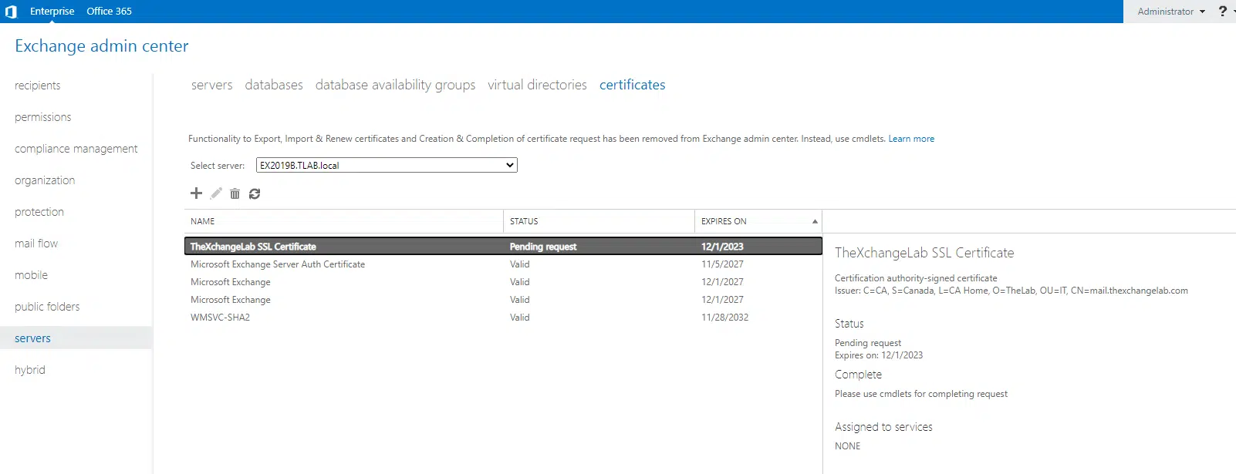The height and width of the screenshot is (474, 1236).
Task: Select the certificates tab
Action: [633, 85]
